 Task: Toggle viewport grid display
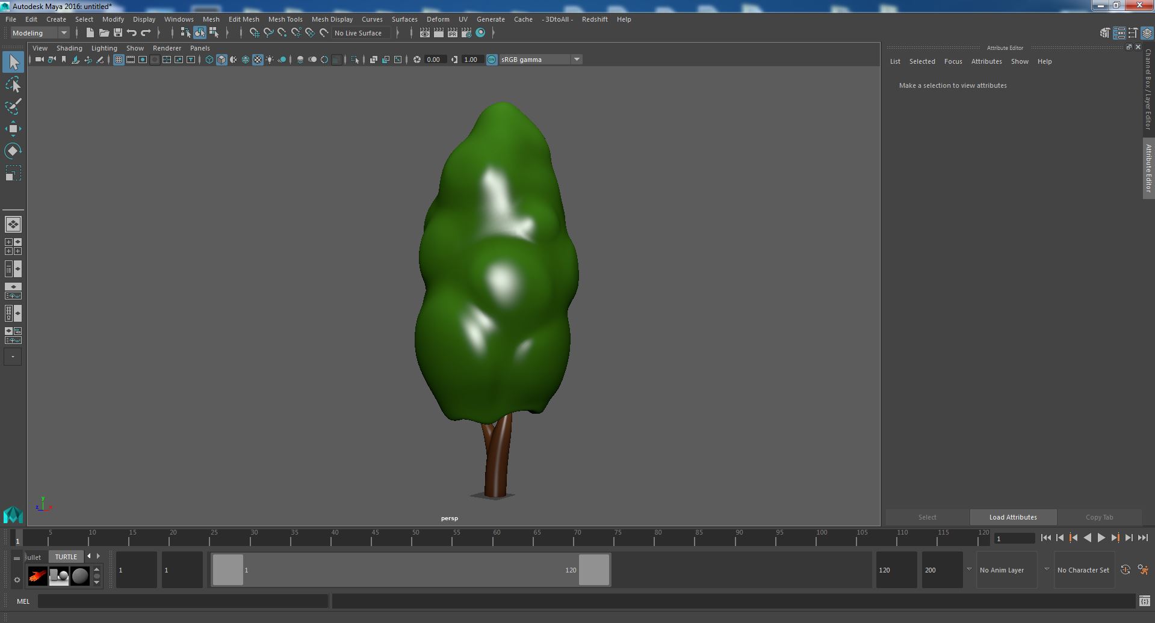point(119,60)
